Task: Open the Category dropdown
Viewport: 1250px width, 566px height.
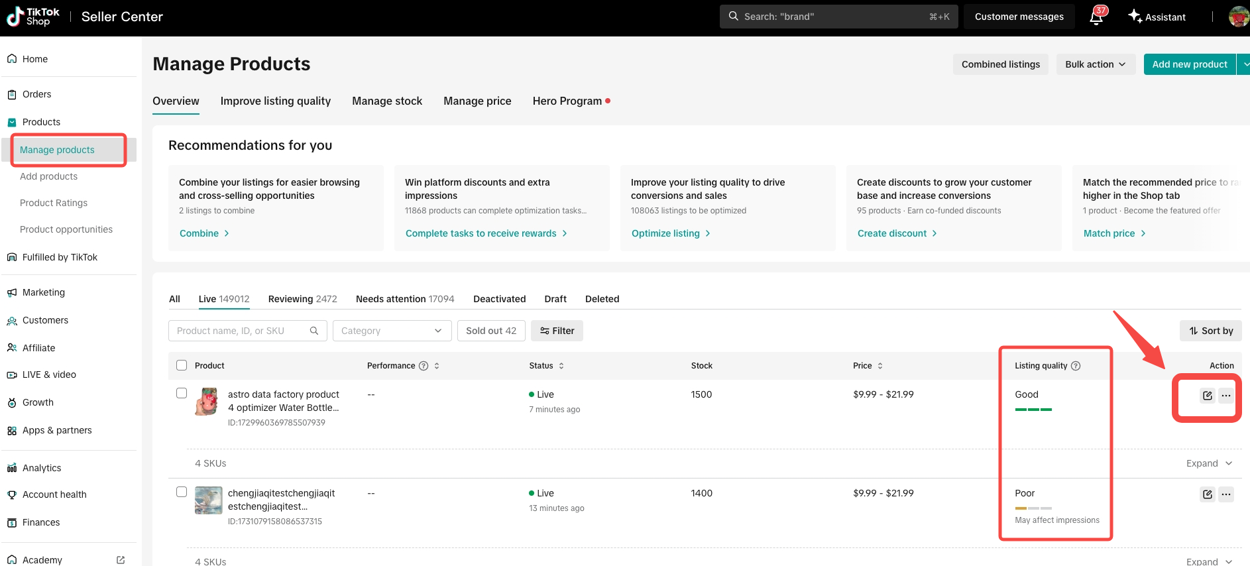Action: (392, 331)
